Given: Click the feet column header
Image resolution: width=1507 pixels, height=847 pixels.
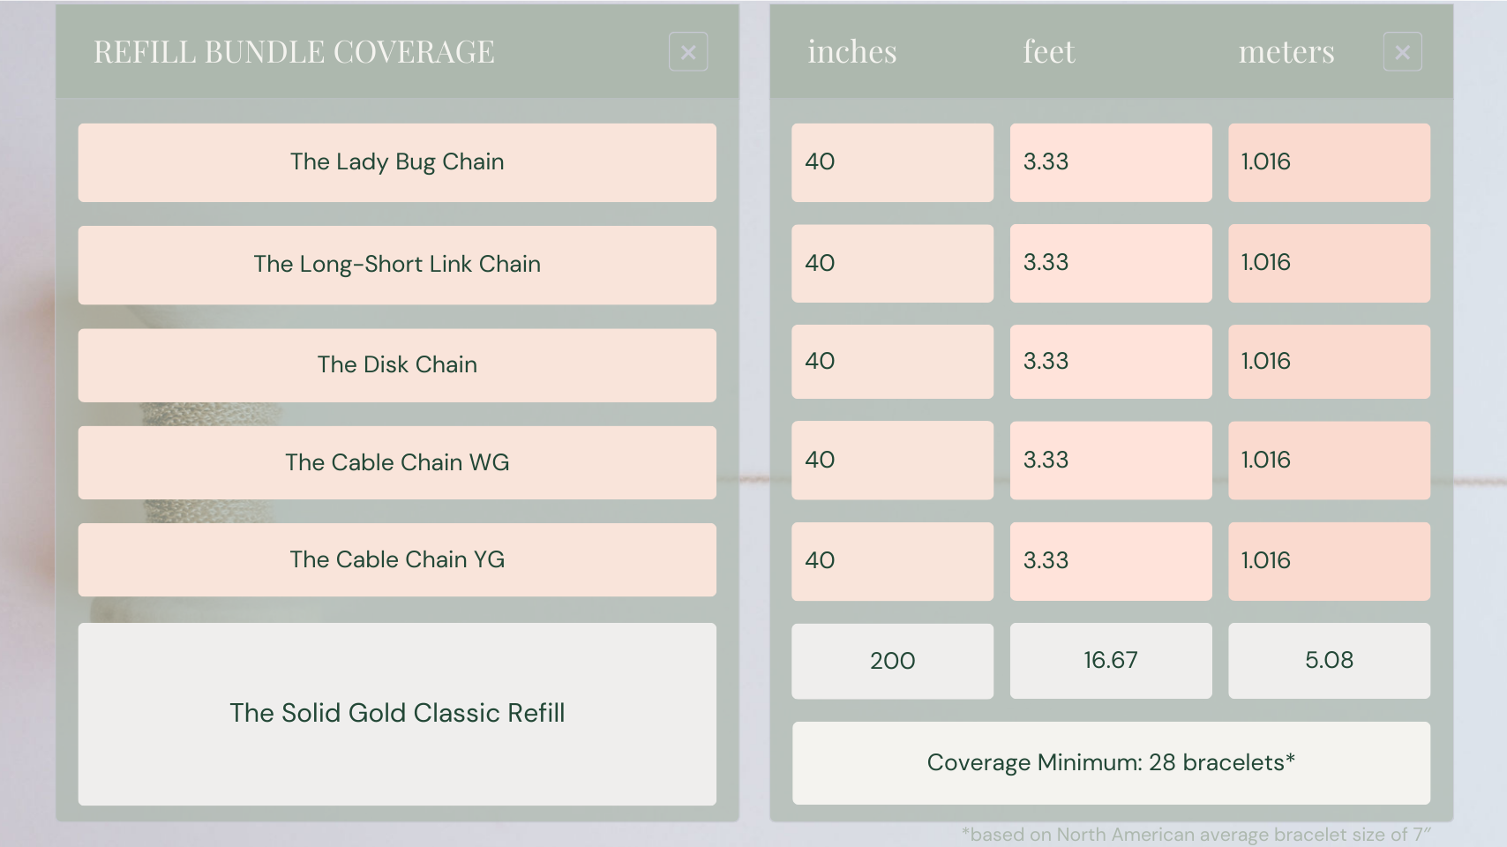Looking at the screenshot, I should tap(1049, 52).
